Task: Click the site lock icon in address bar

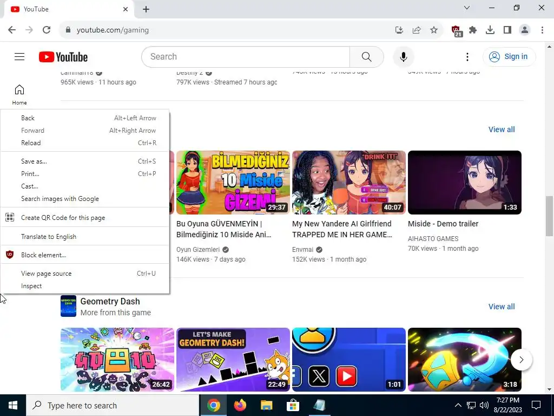Action: [68, 30]
